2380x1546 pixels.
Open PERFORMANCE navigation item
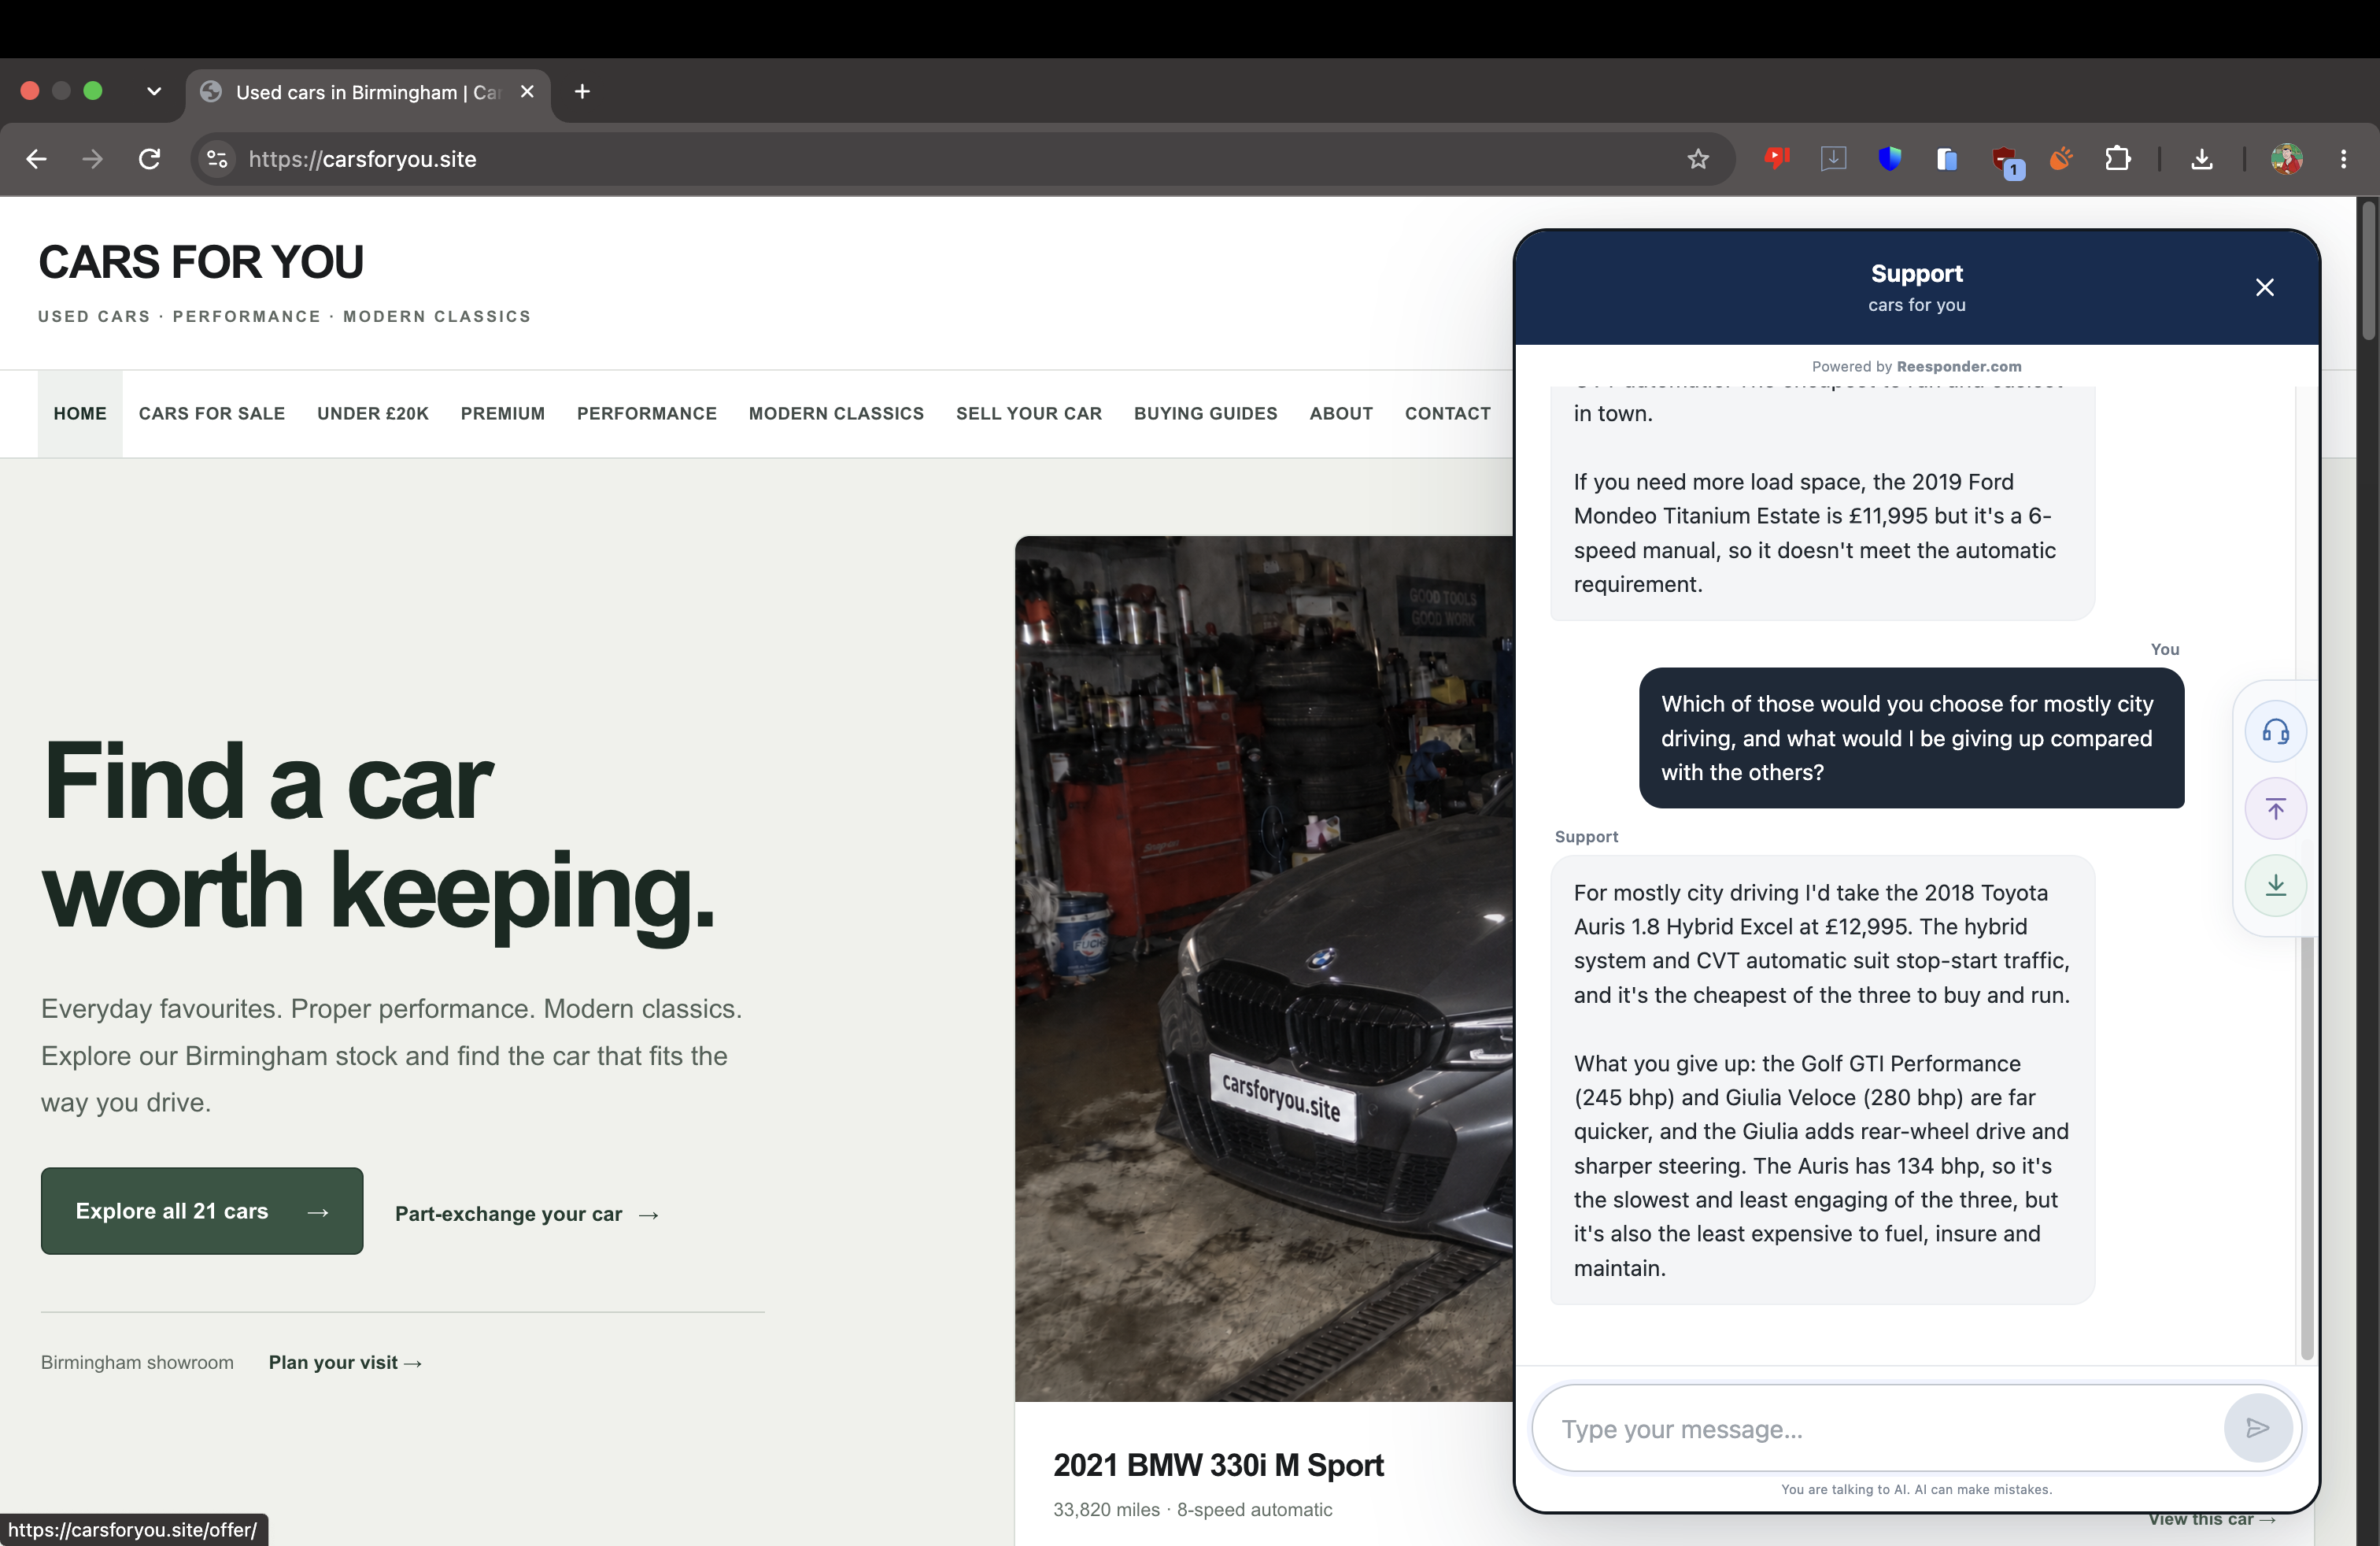coord(647,414)
